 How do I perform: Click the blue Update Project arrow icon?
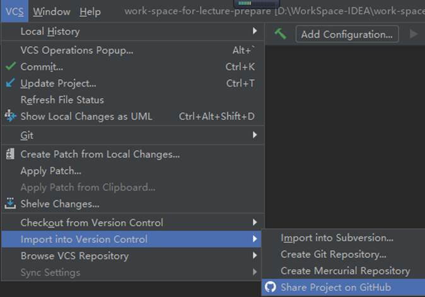[x=10, y=83]
